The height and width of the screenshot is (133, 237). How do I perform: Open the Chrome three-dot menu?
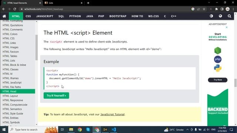point(233,9)
